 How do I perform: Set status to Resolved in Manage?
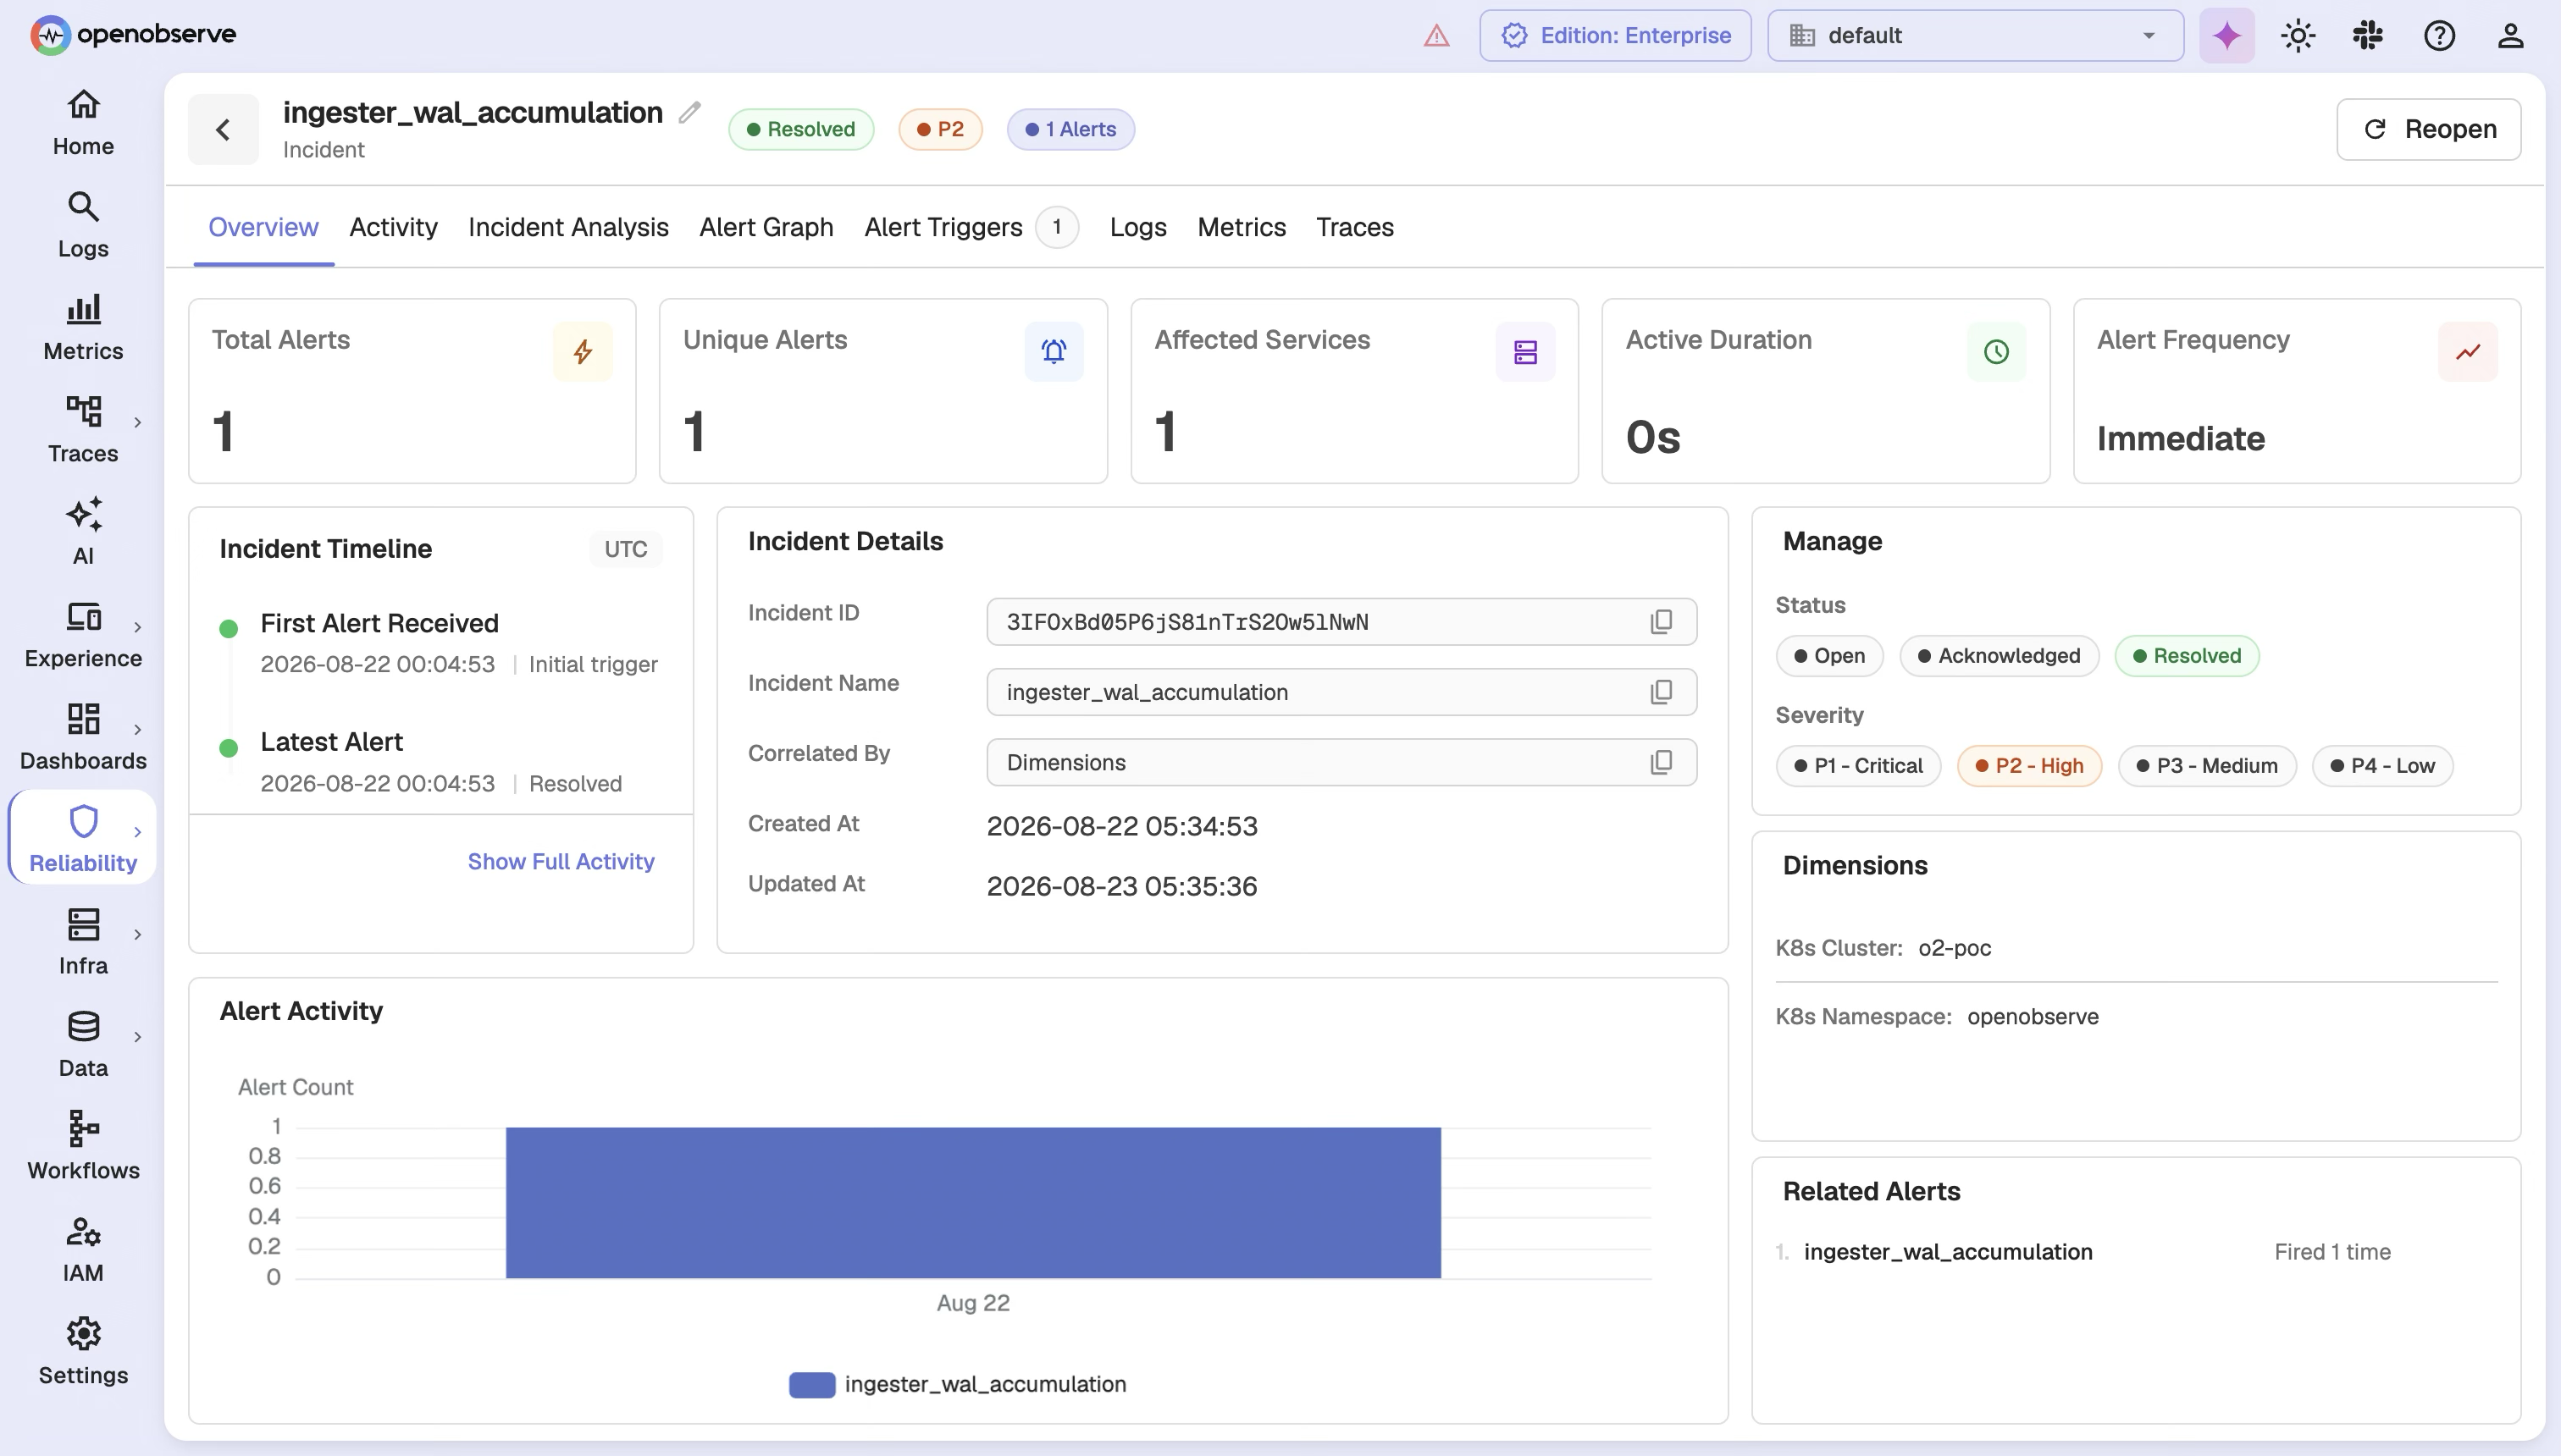(x=2187, y=656)
